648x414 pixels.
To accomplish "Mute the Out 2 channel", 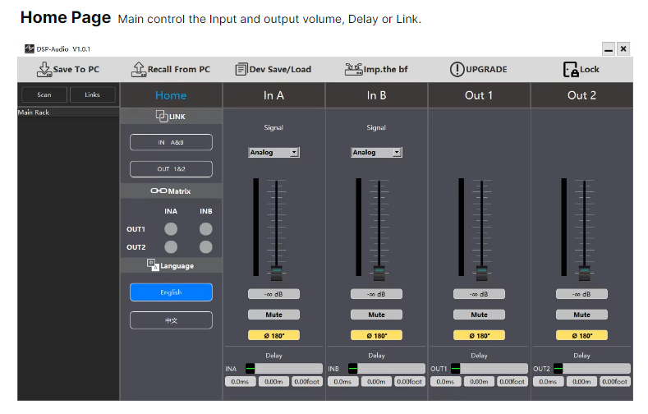I will (x=581, y=315).
